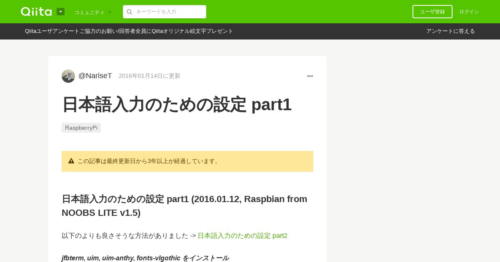Screen dimensions: 500x262
Task: Click the ログイン link
Action: [469, 12]
